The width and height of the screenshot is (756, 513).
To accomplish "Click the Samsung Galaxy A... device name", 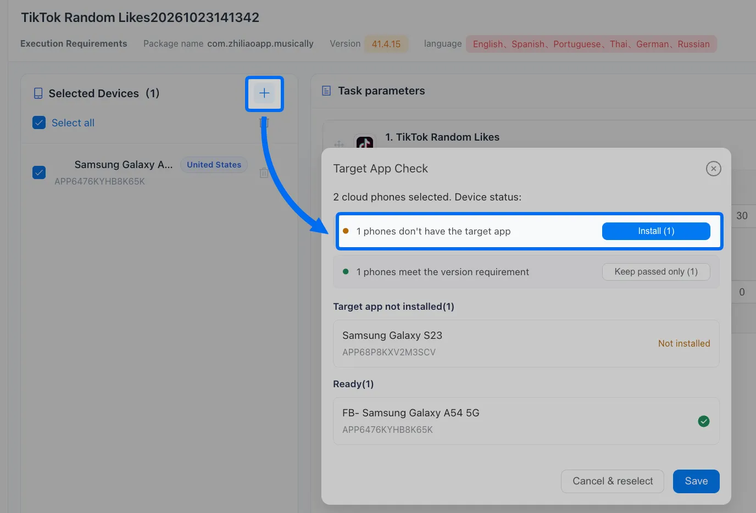I will [124, 165].
